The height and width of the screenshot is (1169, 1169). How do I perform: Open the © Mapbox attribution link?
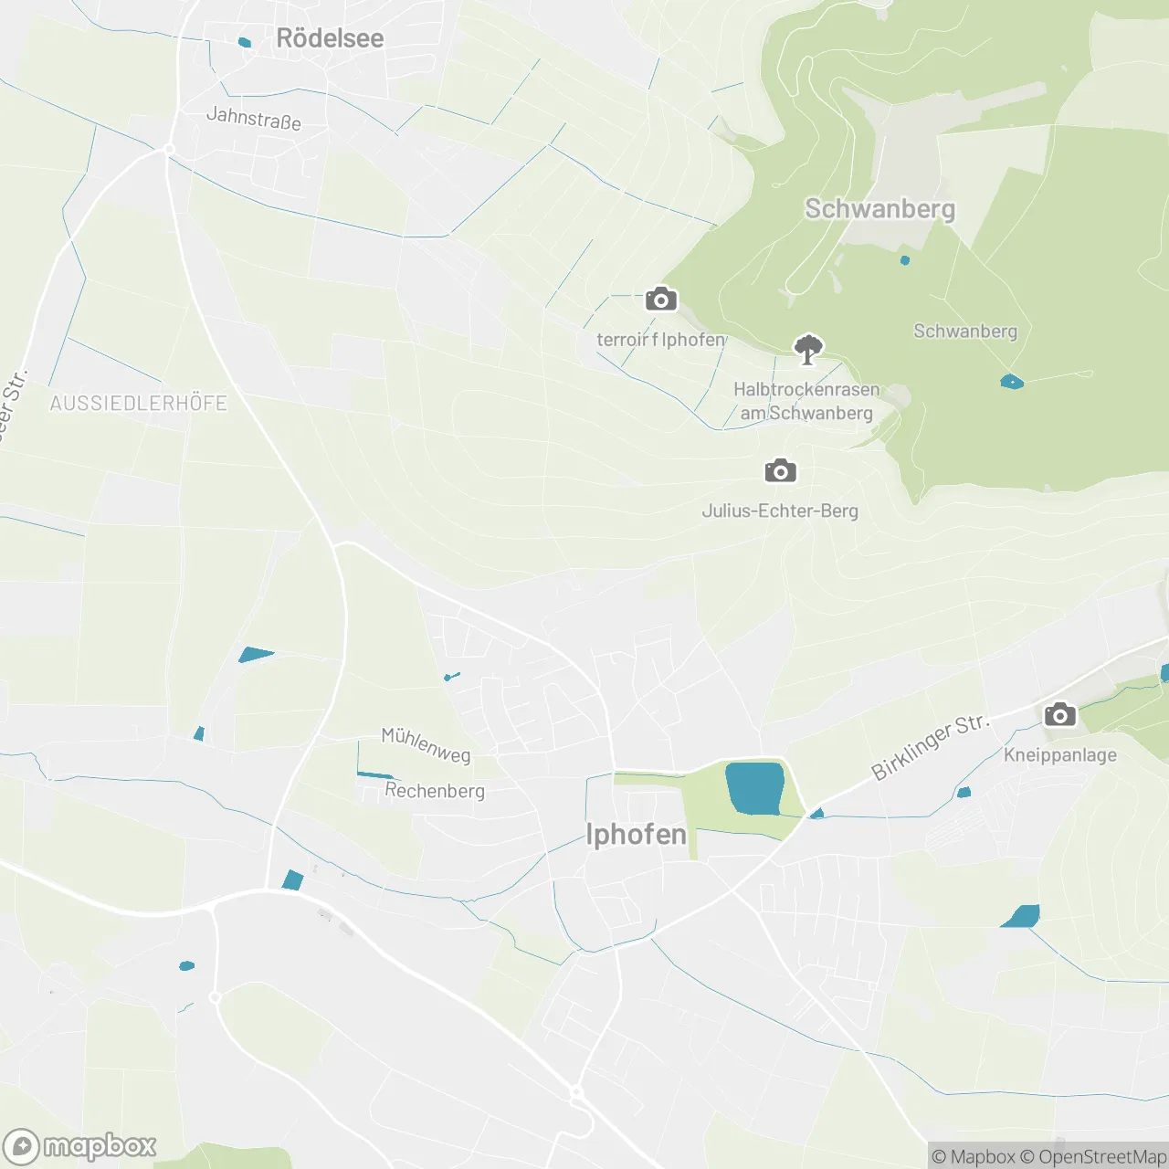pyautogui.click(x=974, y=1156)
